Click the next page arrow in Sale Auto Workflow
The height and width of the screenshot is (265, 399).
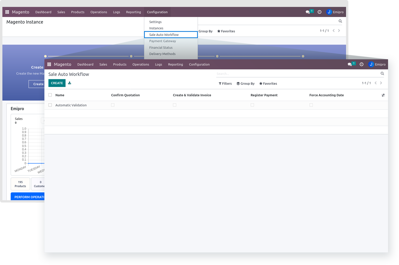381,83
